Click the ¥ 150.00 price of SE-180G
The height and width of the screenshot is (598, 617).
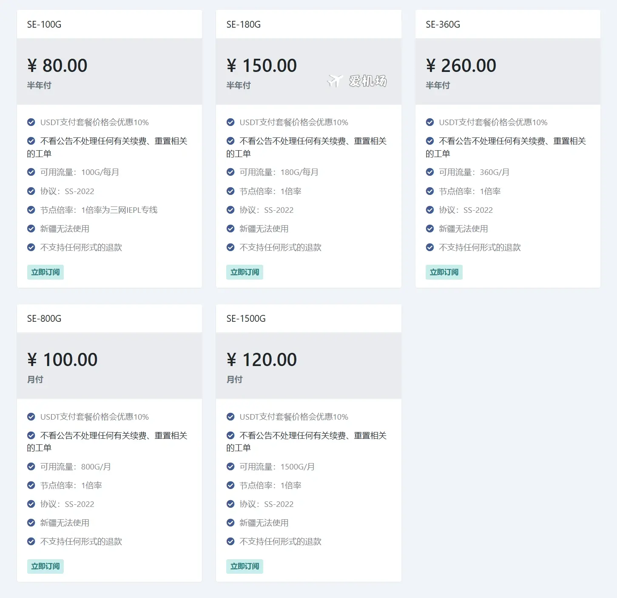click(x=262, y=66)
